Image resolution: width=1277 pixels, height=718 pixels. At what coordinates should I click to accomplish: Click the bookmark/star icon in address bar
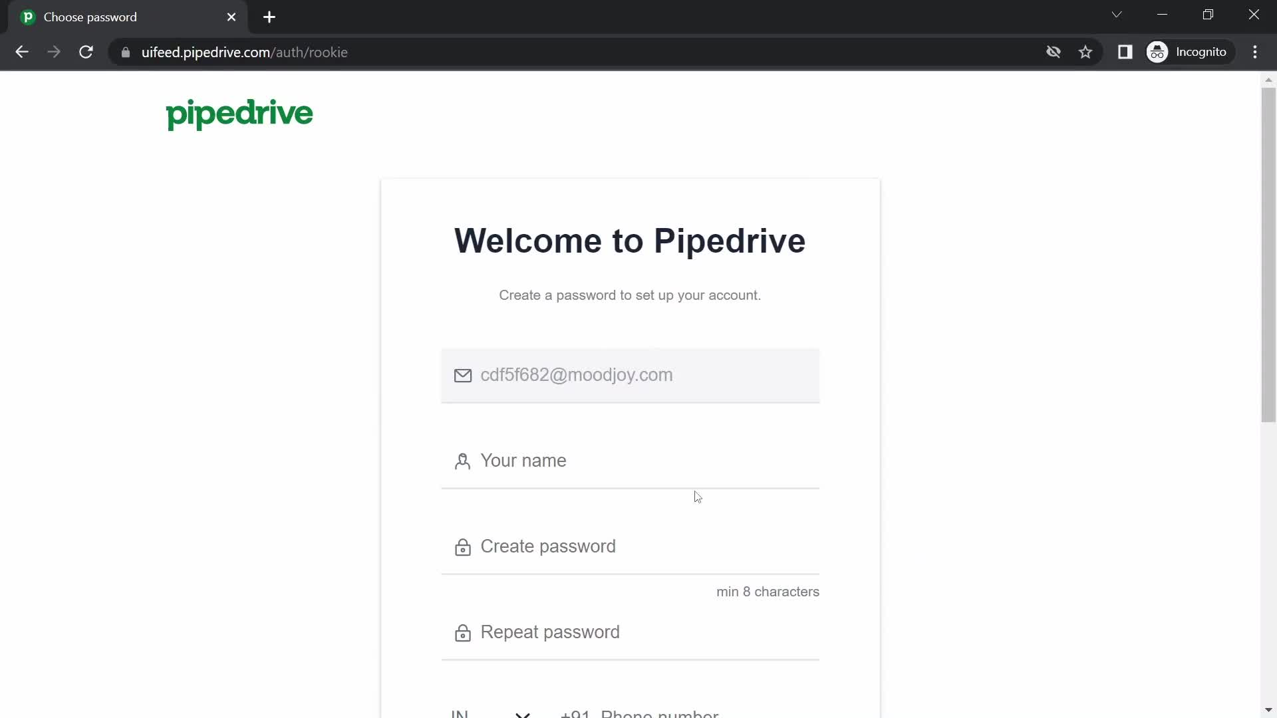click(1086, 52)
